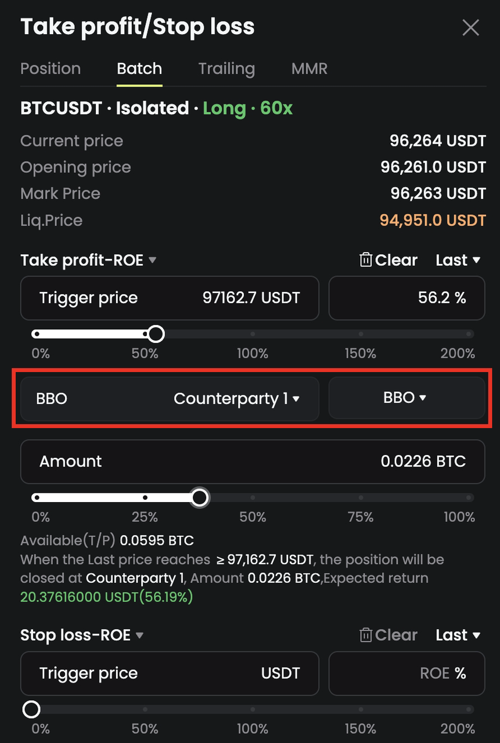Edit the take profit 56.2 % field
This screenshot has height=743, width=500.
[x=407, y=298]
